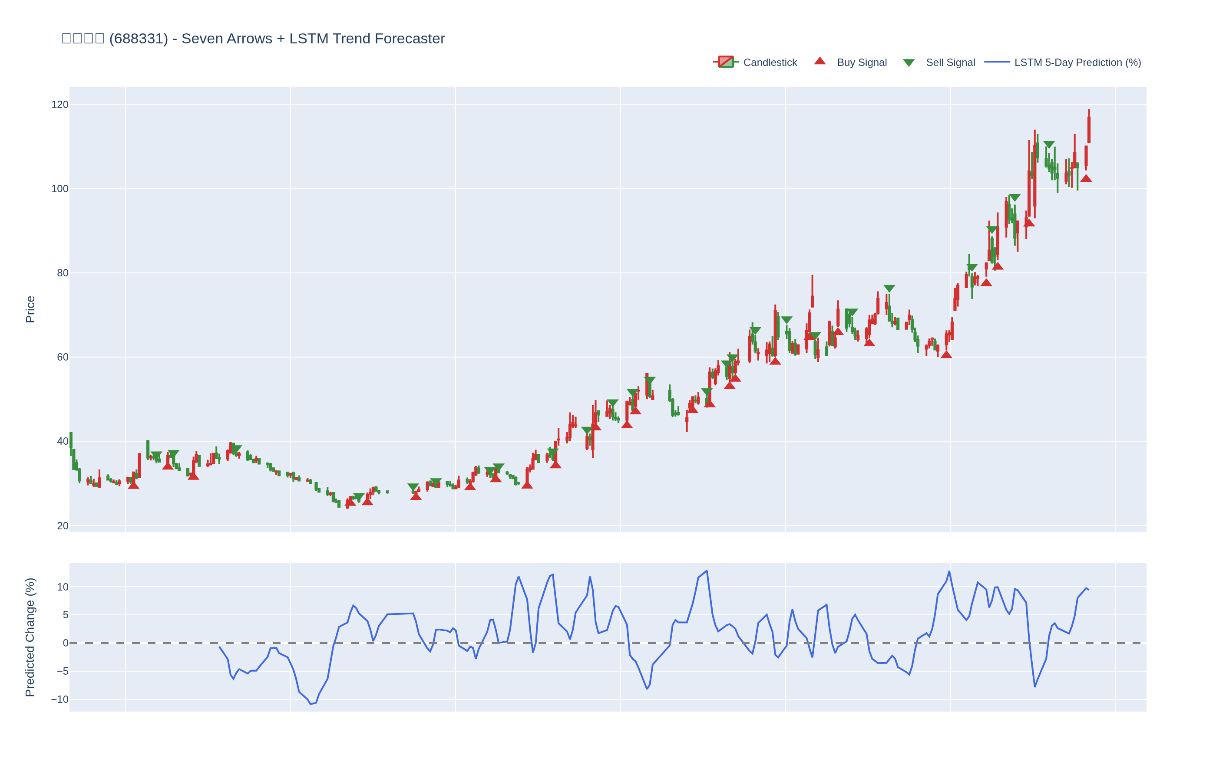Click the leftmost buy signal marker near price 30
1216x781 pixels.
[x=133, y=486]
